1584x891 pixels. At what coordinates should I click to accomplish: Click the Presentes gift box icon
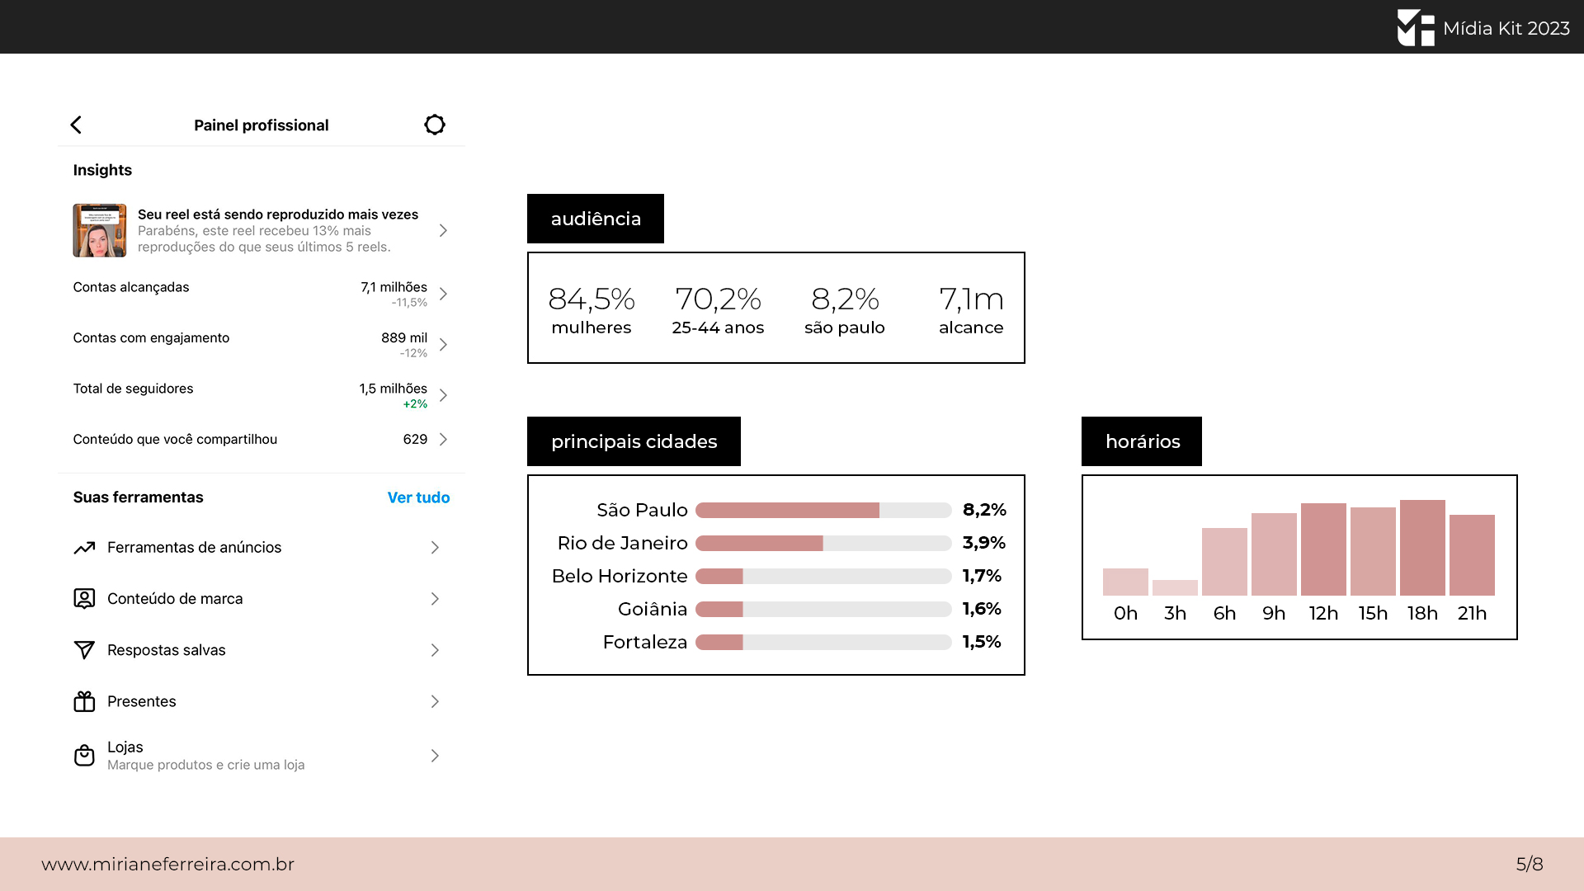click(x=84, y=701)
